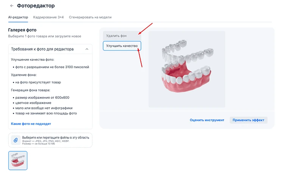Choose the Улучшить качество option

[x=122, y=46]
